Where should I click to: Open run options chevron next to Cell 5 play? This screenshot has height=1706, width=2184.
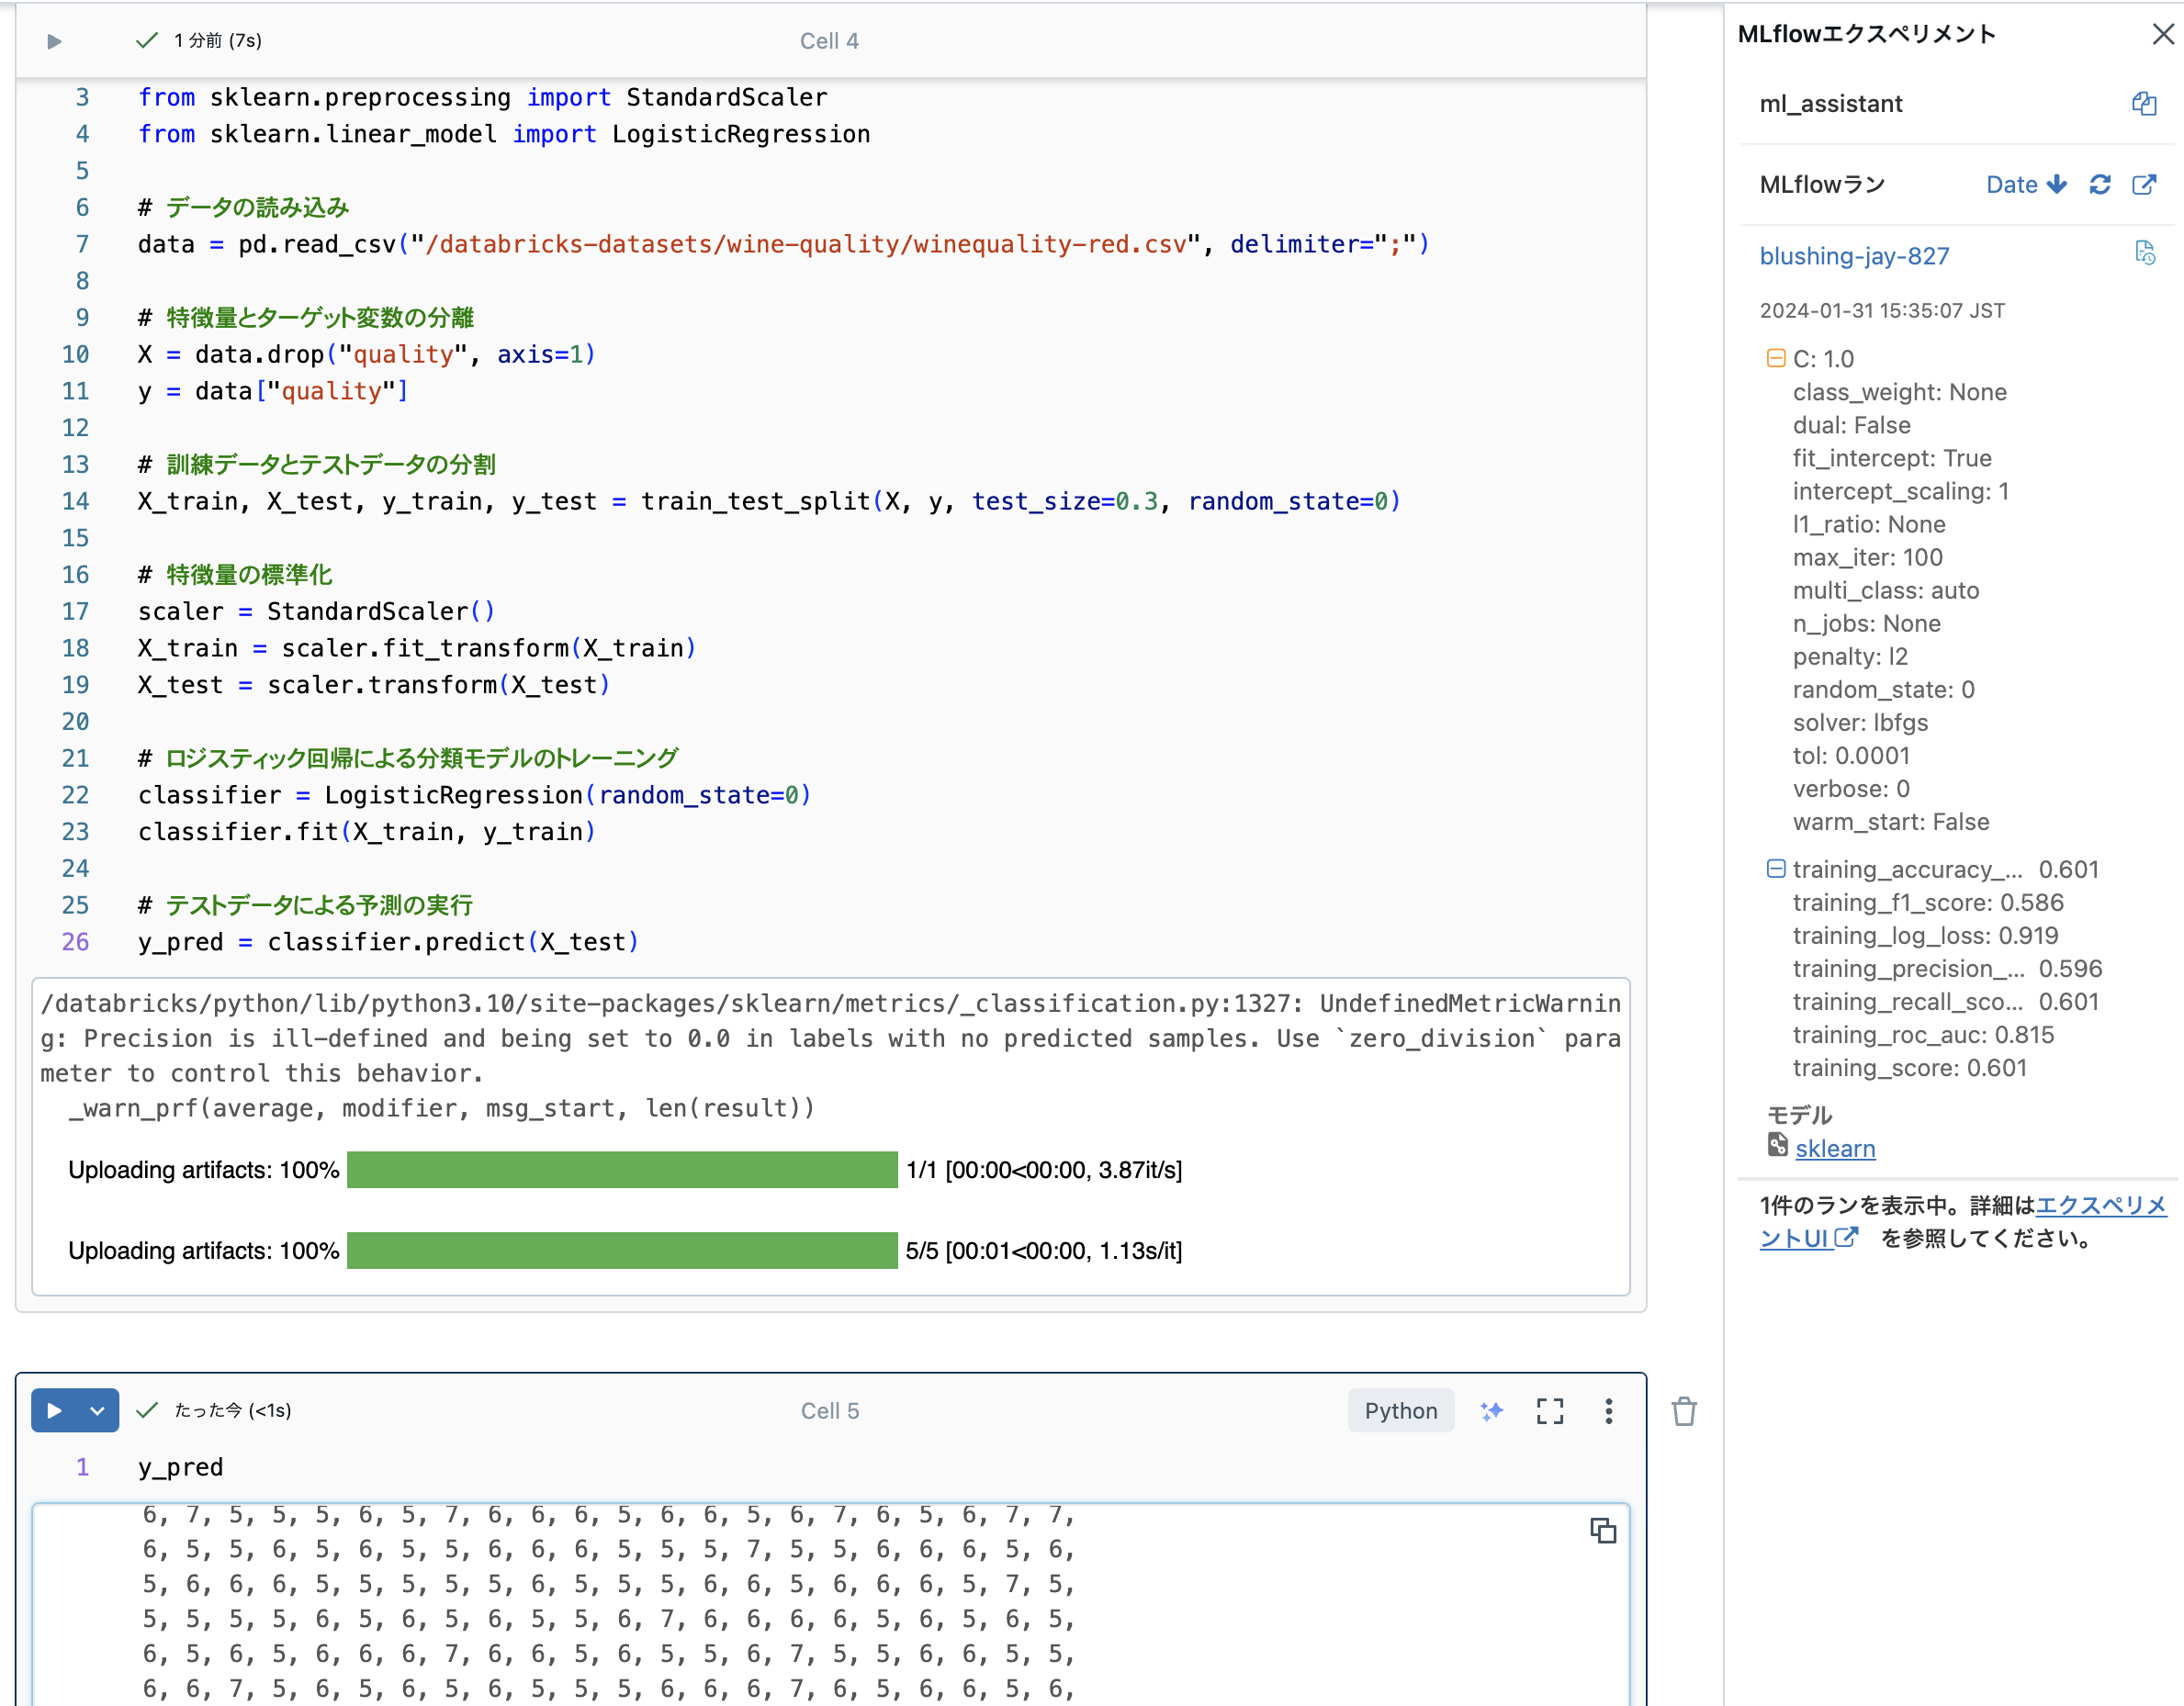click(97, 1410)
